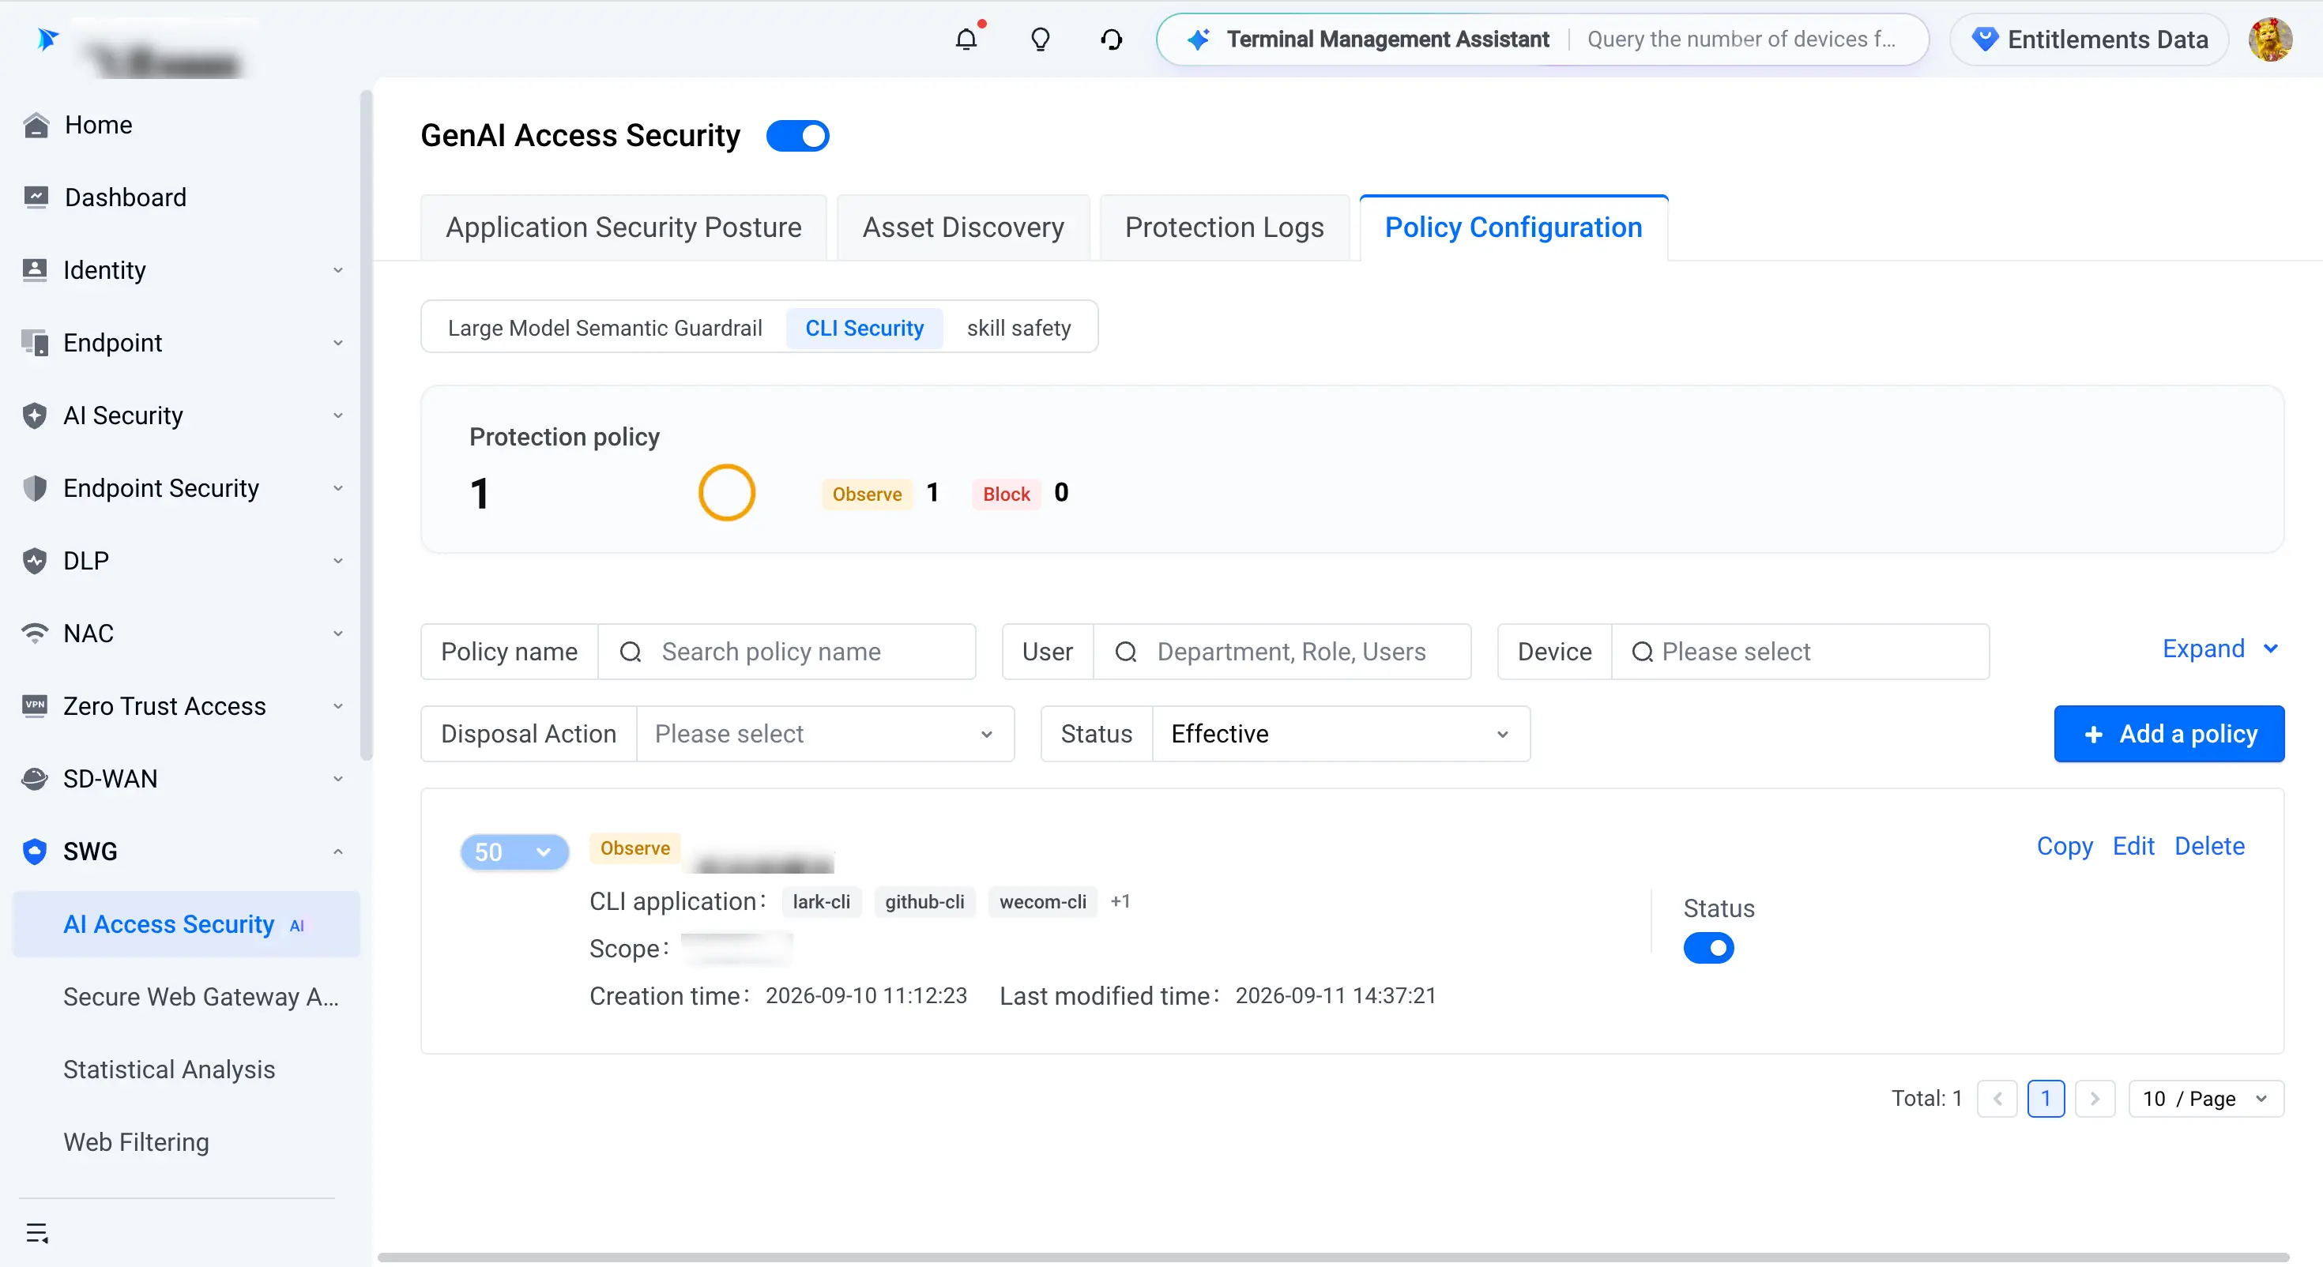This screenshot has height=1267, width=2323.
Task: Click the horizontal scrollbar at the bottom
Action: (x=1333, y=1256)
